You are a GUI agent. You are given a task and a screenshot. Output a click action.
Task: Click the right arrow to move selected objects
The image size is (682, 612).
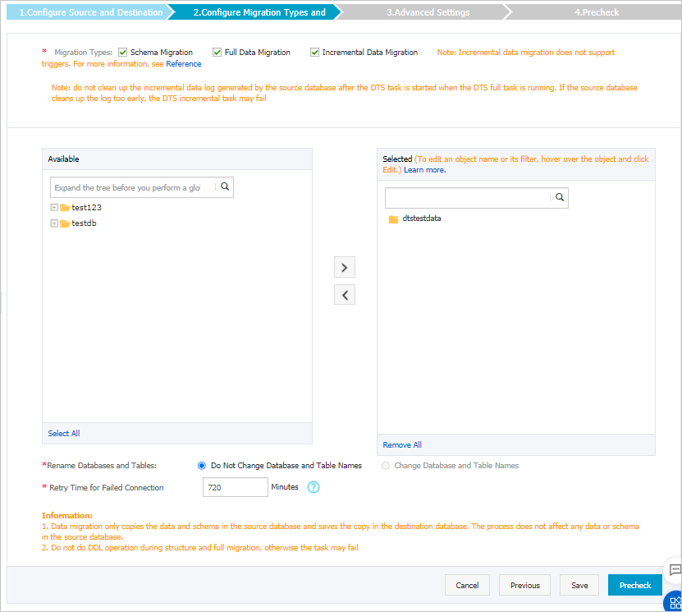pos(344,266)
